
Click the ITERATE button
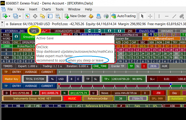point(137,98)
